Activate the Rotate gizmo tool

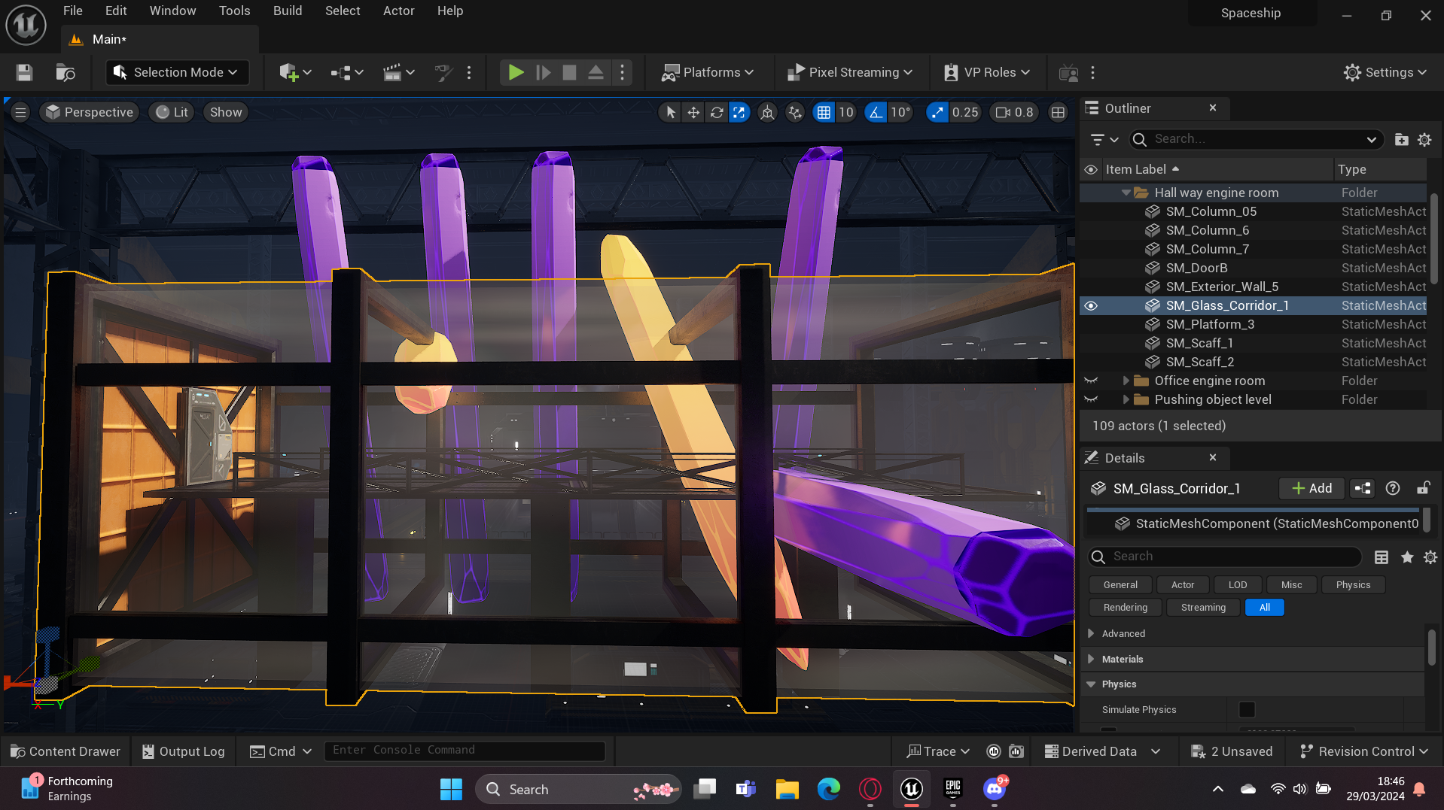point(717,112)
